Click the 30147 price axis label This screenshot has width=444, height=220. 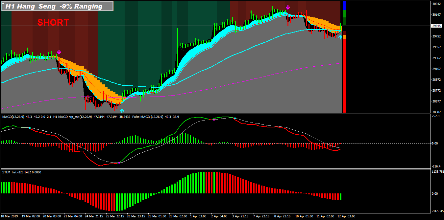click(437, 15)
